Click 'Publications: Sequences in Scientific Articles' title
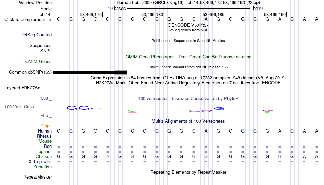 pyautogui.click(x=188, y=41)
